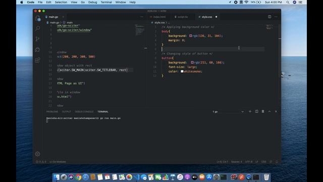The image size is (323, 182).
Task: Open the notifications bell in status bar
Action: point(277,162)
